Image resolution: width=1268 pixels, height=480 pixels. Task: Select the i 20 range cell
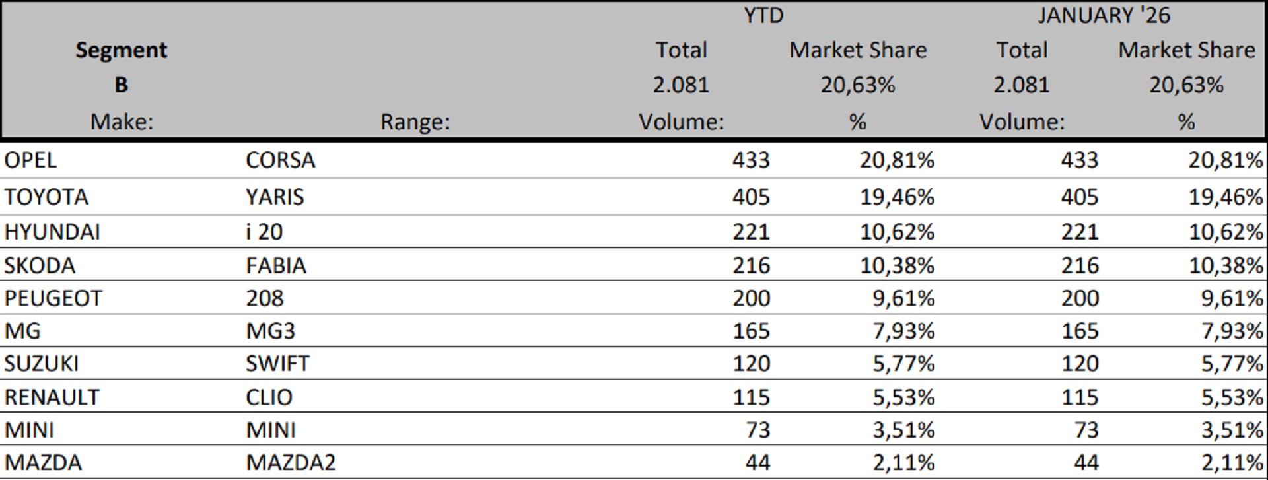point(264,232)
